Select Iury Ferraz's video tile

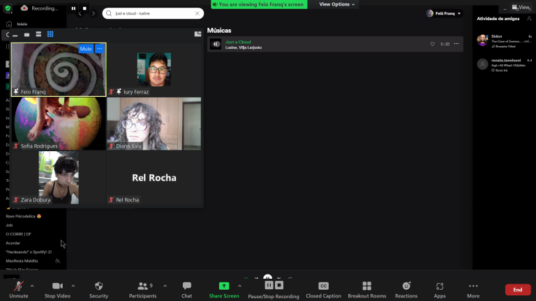click(x=154, y=69)
